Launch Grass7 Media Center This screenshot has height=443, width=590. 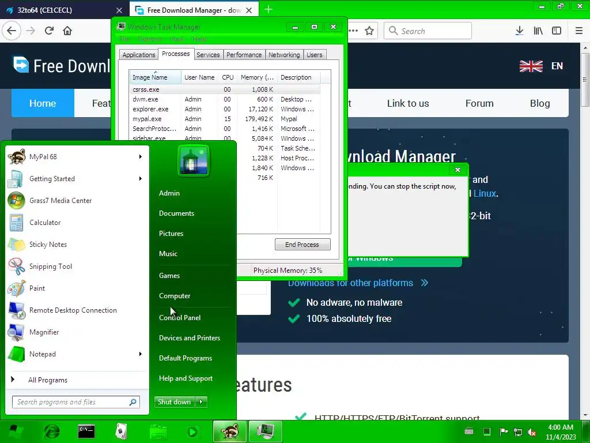click(x=60, y=200)
